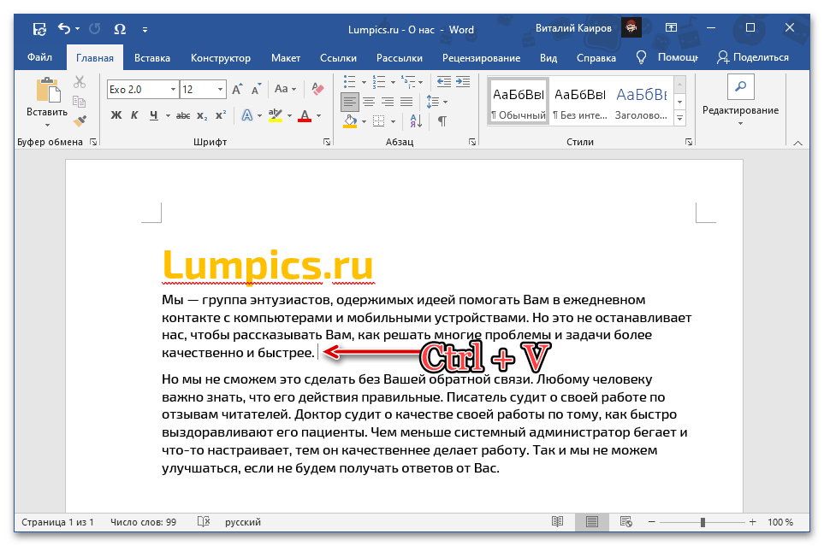Open the Рецензирование ribbon tab

point(481,58)
